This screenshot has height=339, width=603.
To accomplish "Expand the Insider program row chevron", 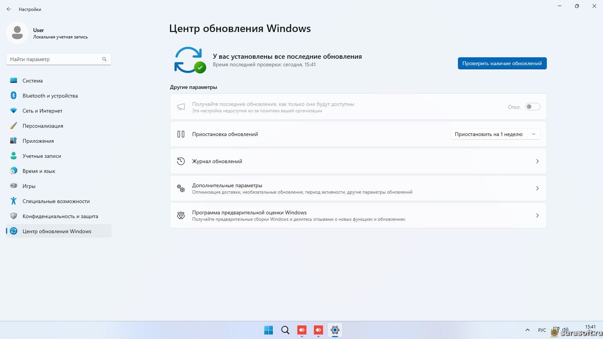I will click(537, 215).
